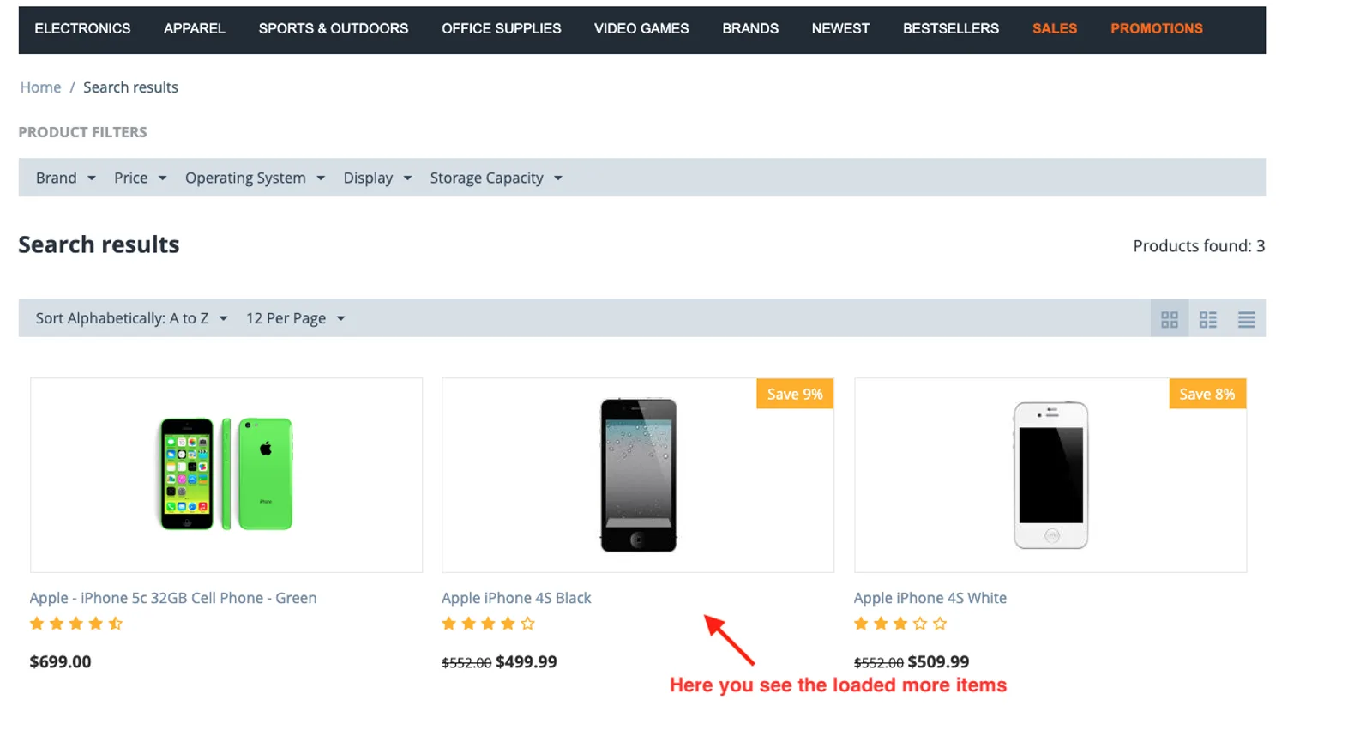Click star rating of iPhone 5c Green
1372x754 pixels.
coord(76,624)
